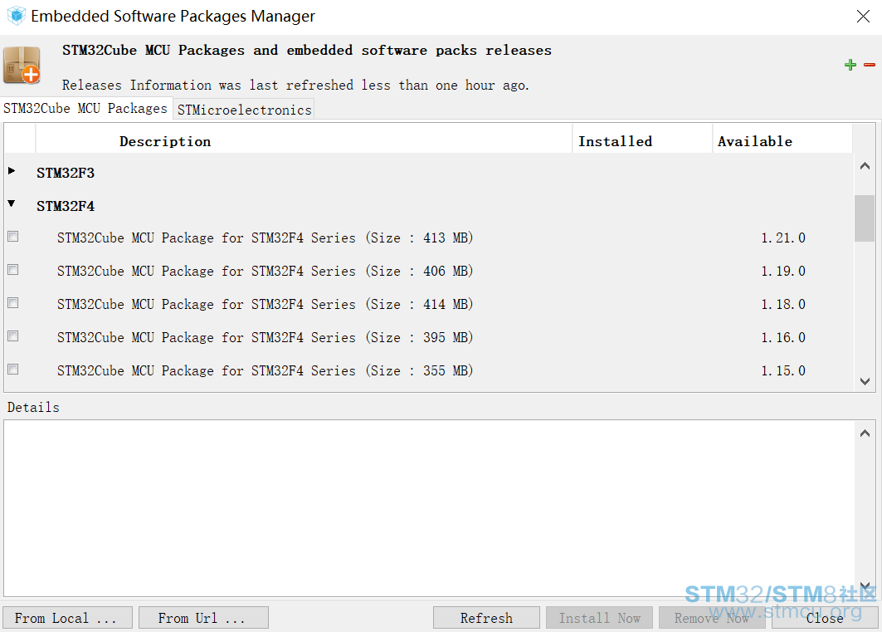The width and height of the screenshot is (882, 632).
Task: Click the green plus expand-all icon
Action: (850, 65)
